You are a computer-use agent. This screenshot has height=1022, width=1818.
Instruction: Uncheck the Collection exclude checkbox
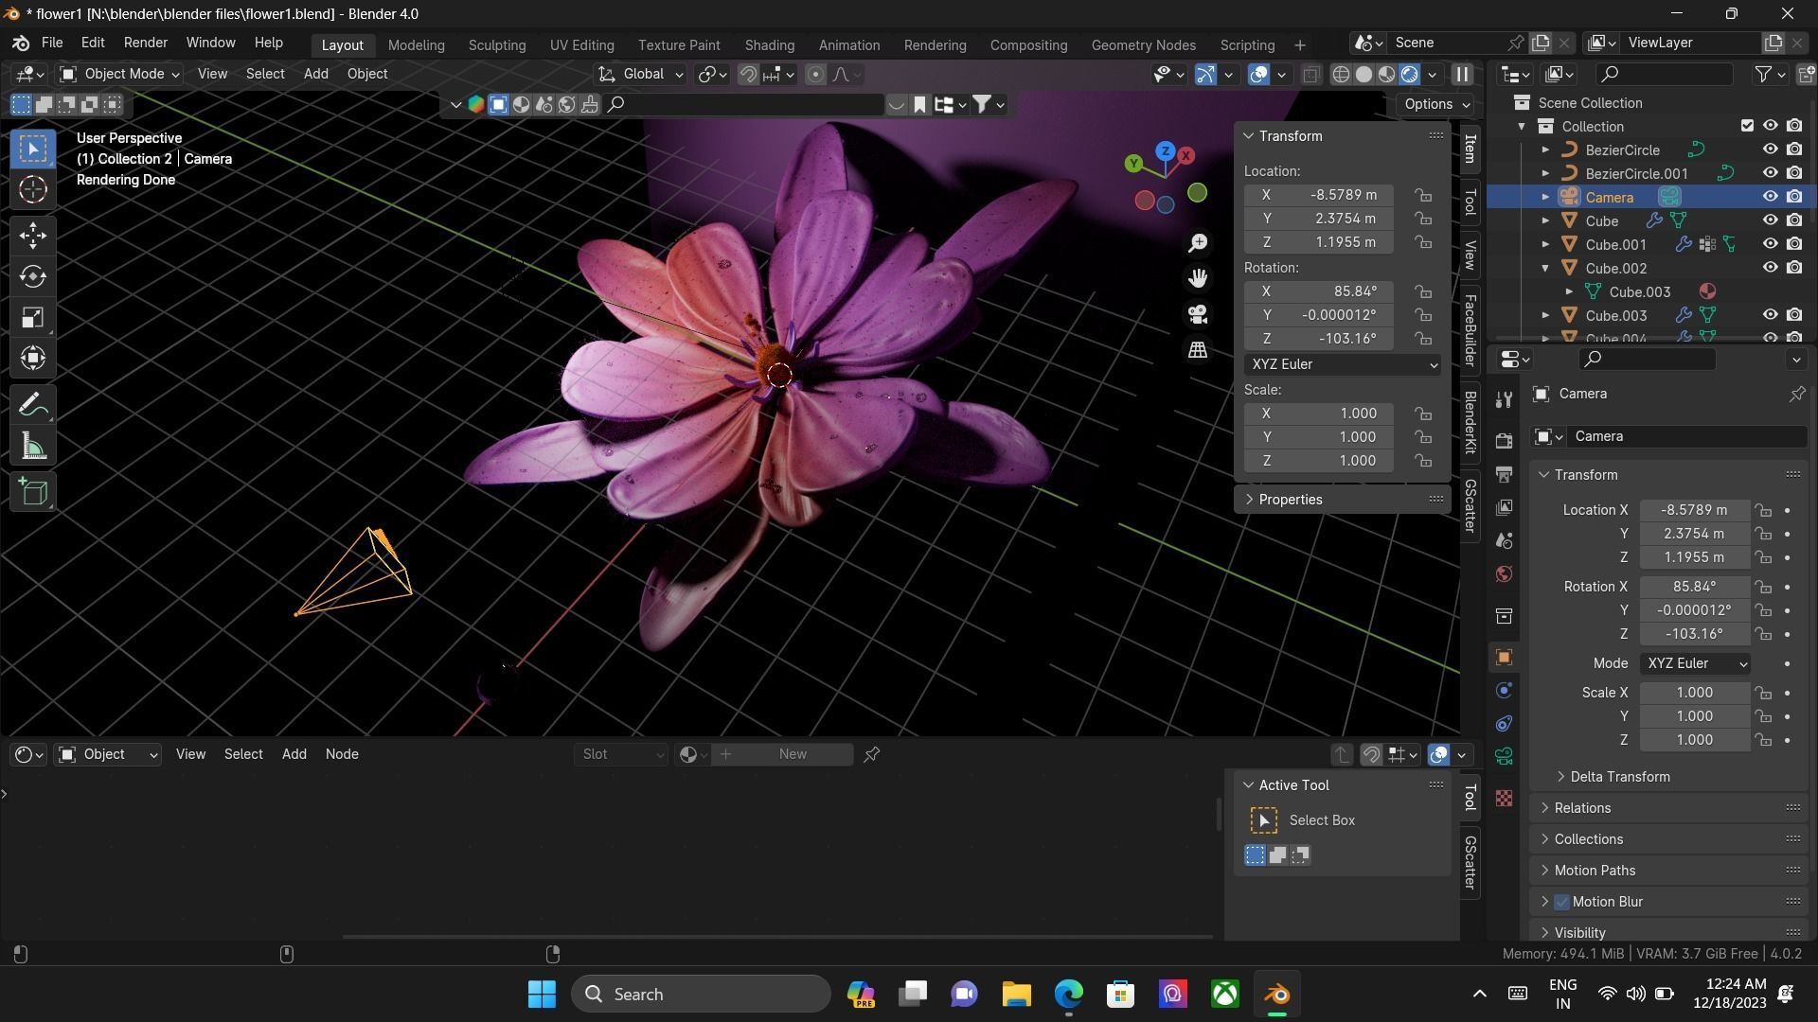(x=1747, y=126)
